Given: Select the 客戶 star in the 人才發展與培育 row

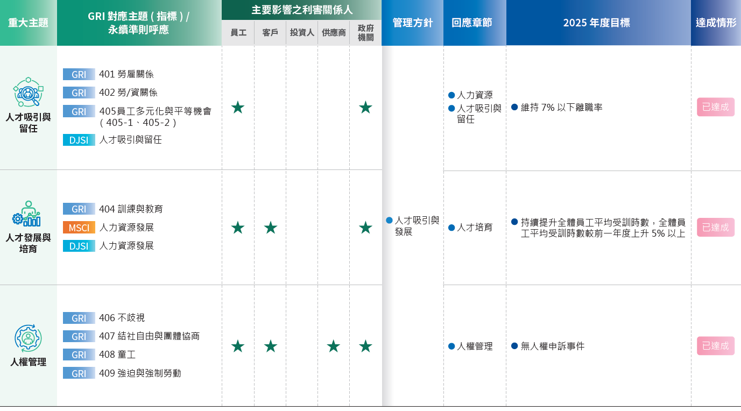Looking at the screenshot, I should click(271, 228).
